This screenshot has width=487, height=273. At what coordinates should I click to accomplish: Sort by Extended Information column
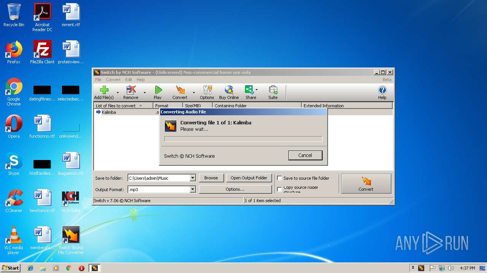(x=347, y=105)
